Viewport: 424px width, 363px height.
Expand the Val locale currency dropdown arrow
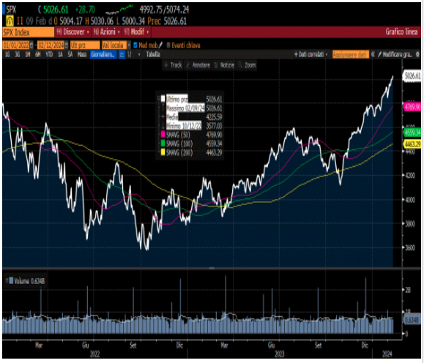click(129, 45)
